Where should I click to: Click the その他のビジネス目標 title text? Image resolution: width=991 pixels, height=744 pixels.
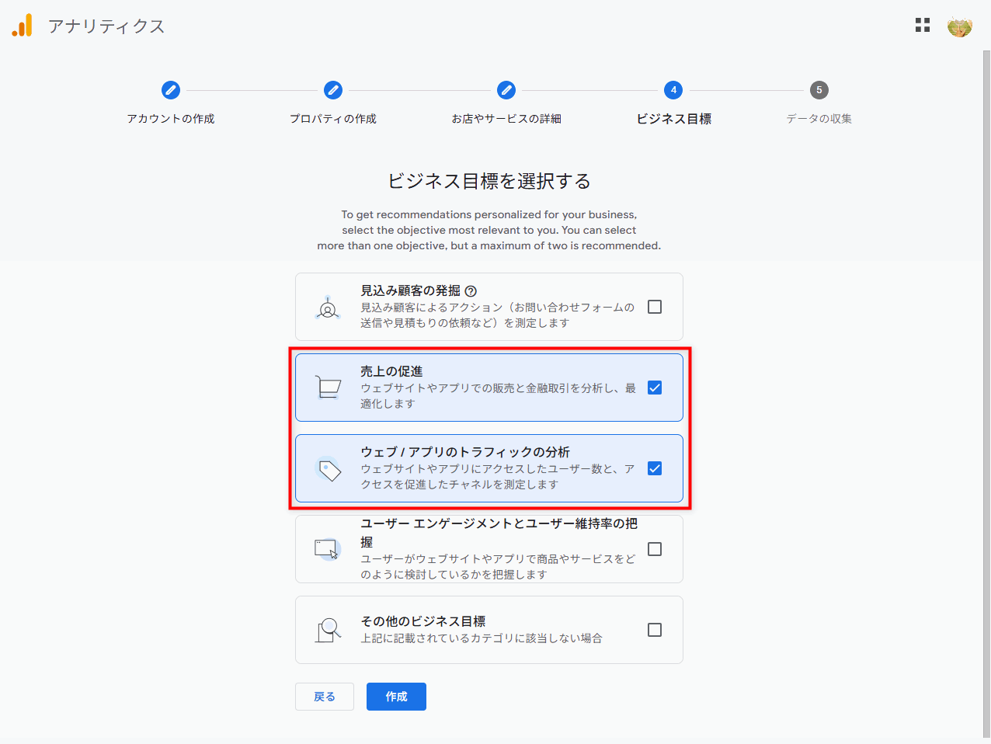click(423, 621)
